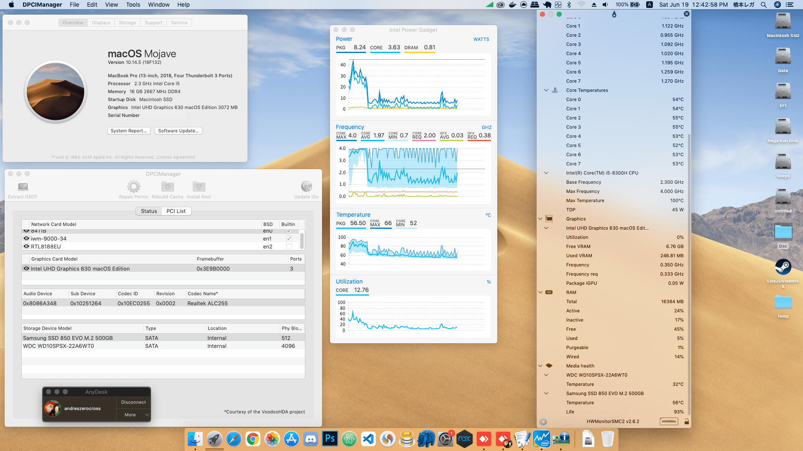803x451 pixels.
Task: Click the water drop icon in HWMonitor
Action: tap(614, 14)
